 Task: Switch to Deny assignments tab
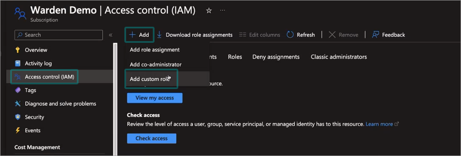276,57
